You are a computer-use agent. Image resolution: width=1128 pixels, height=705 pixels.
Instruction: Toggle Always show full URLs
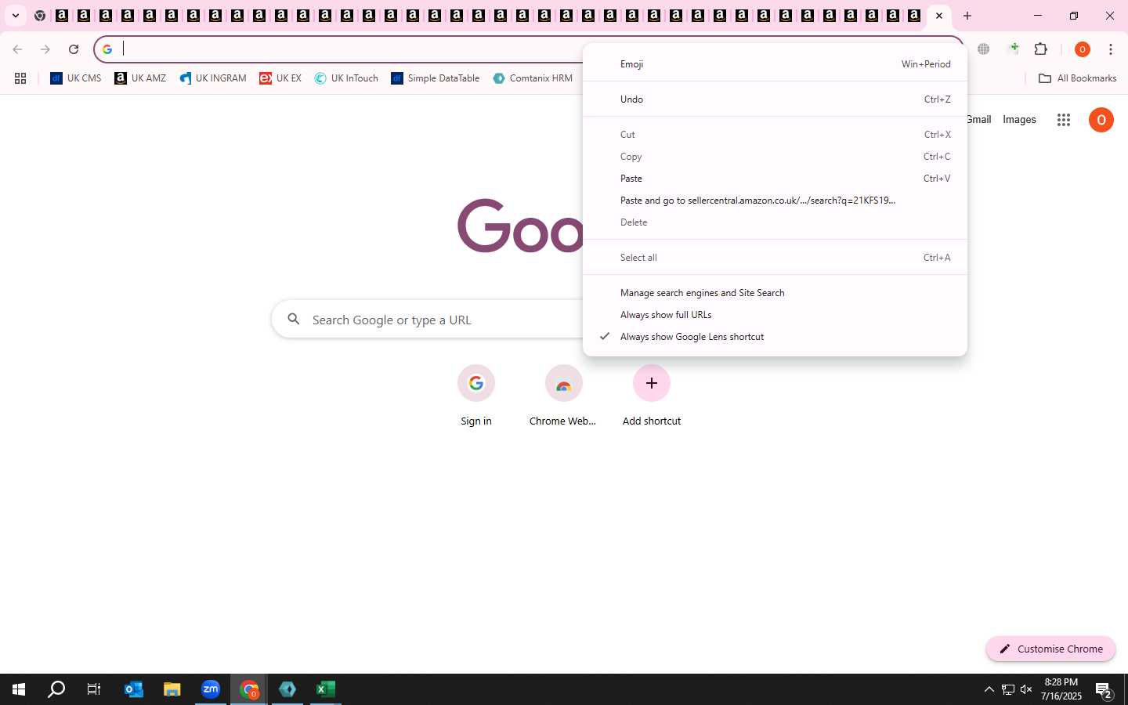pyautogui.click(x=775, y=315)
